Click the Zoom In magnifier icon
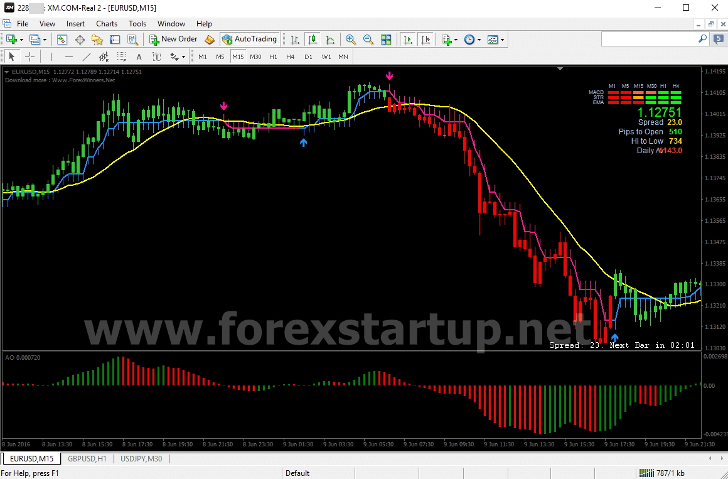The width and height of the screenshot is (728, 479). click(x=351, y=40)
